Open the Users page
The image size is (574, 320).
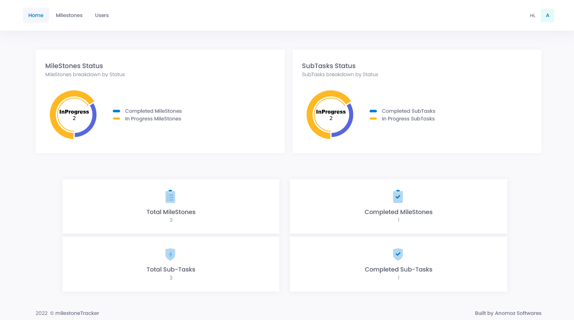pyautogui.click(x=102, y=15)
